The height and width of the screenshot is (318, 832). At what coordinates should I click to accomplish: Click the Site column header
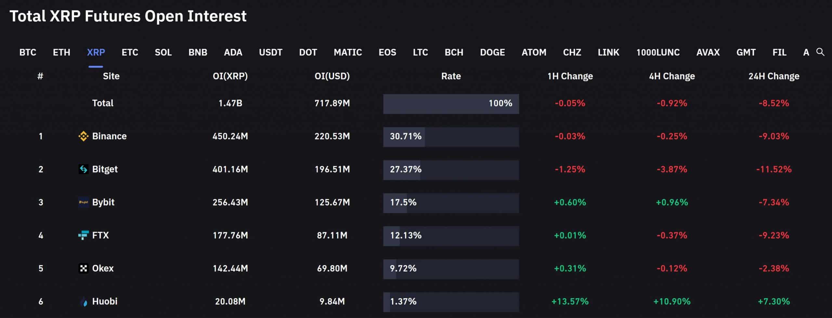111,76
